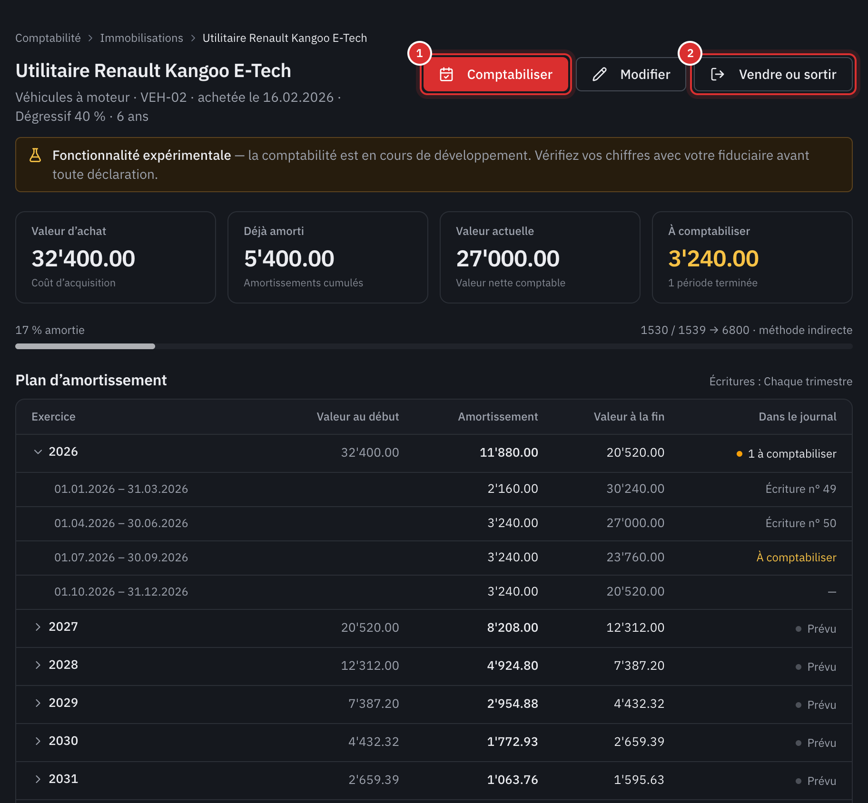Open Immobilisations breadcrumb link
Viewport: 868px width, 803px height.
pyautogui.click(x=141, y=38)
